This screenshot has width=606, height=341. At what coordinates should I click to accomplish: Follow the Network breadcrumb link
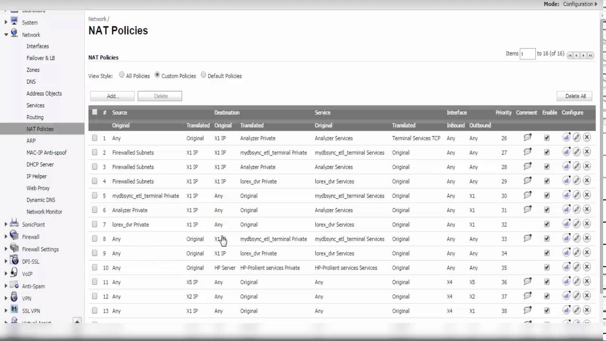[x=97, y=19]
